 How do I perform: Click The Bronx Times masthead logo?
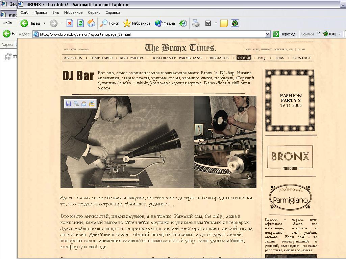coord(180,48)
